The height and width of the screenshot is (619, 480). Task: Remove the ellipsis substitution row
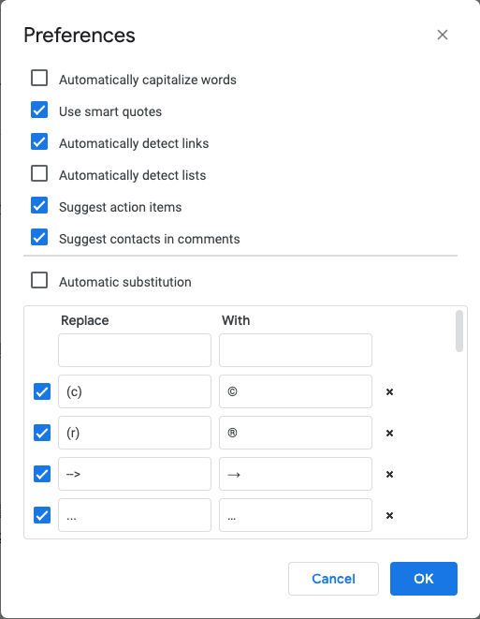[x=389, y=515]
